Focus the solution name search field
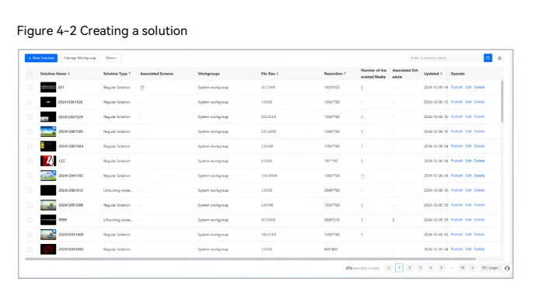This screenshot has width=541, height=296. point(445,58)
